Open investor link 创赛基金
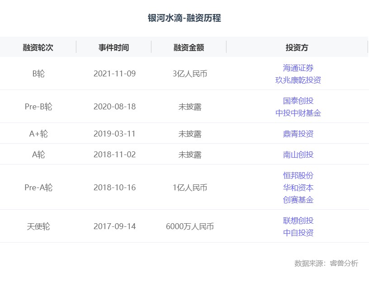 [298, 200]
